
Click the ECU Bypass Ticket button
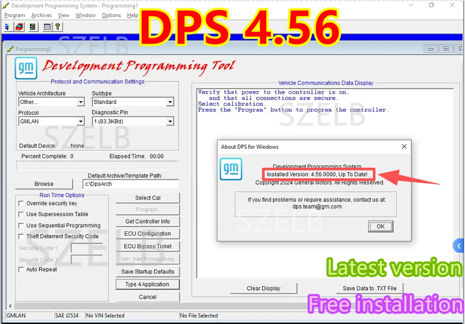[x=148, y=246]
